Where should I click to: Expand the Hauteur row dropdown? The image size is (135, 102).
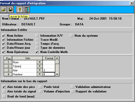point(40,74)
